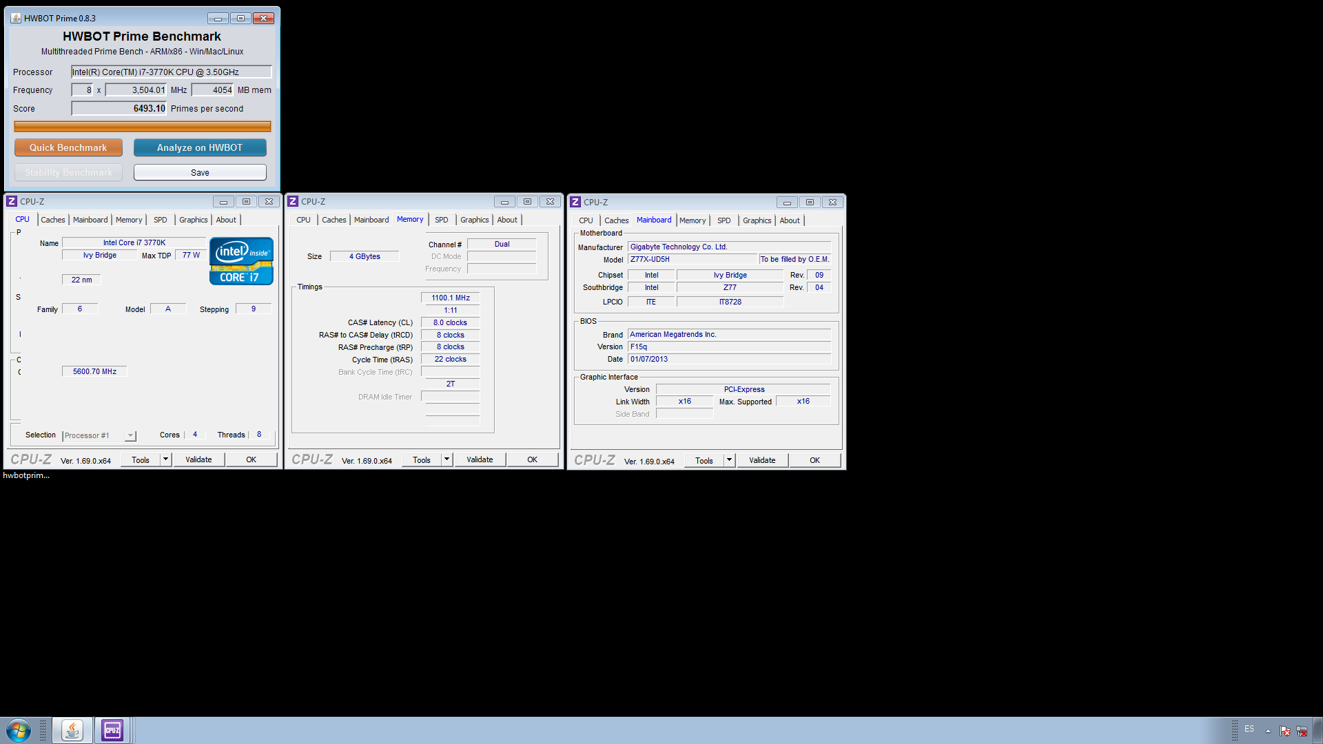The image size is (1323, 744).
Task: Click the Score field showing 6493.10
Action: pyautogui.click(x=119, y=108)
